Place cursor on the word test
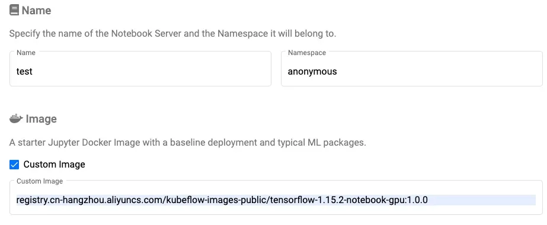This screenshot has width=547, height=225. pyautogui.click(x=24, y=72)
